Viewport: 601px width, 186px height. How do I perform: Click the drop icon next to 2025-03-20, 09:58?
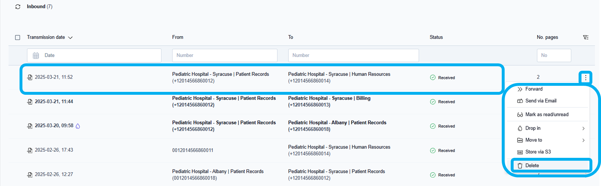point(78,126)
